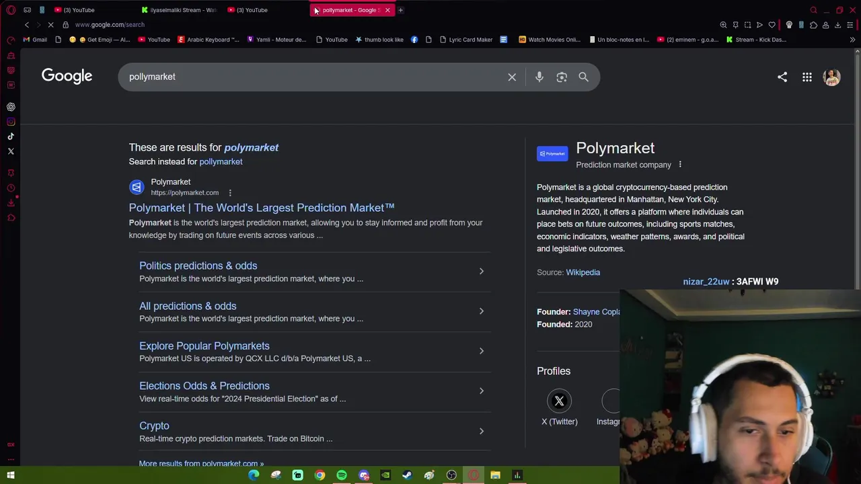The image size is (861, 484).
Task: Open the Google apps grid
Action: [807, 77]
